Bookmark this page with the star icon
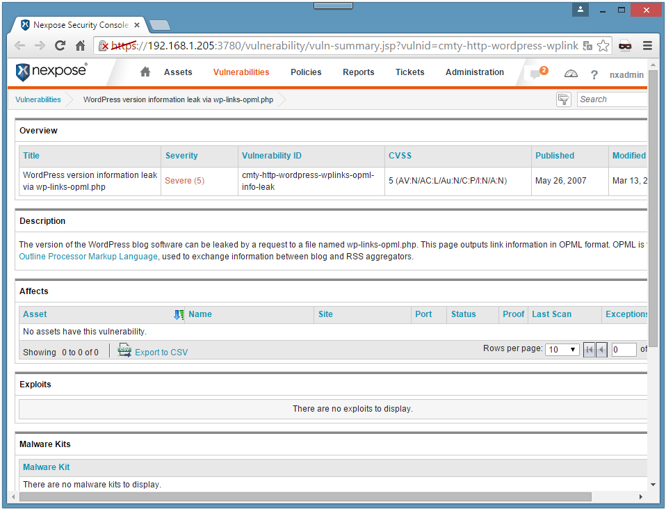 (603, 45)
